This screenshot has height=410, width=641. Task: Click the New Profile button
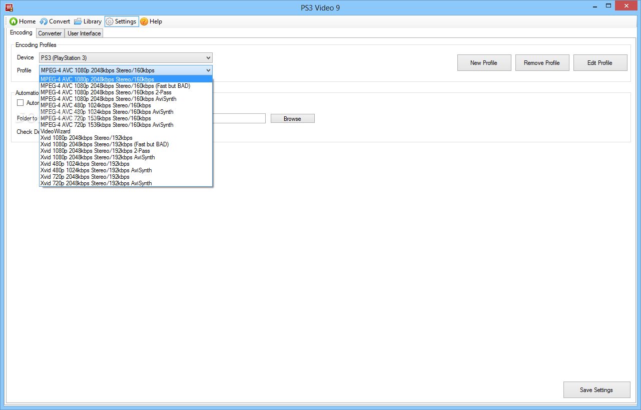(484, 63)
